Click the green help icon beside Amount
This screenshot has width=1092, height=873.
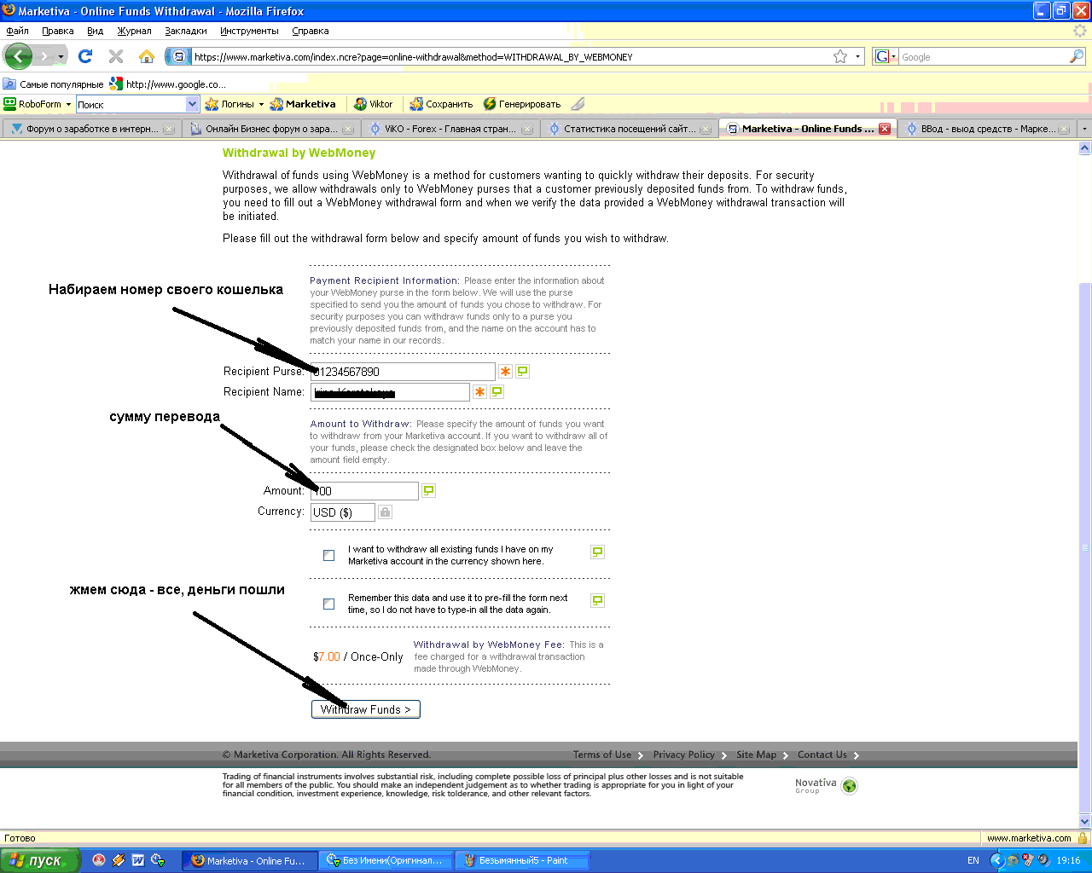pos(429,490)
